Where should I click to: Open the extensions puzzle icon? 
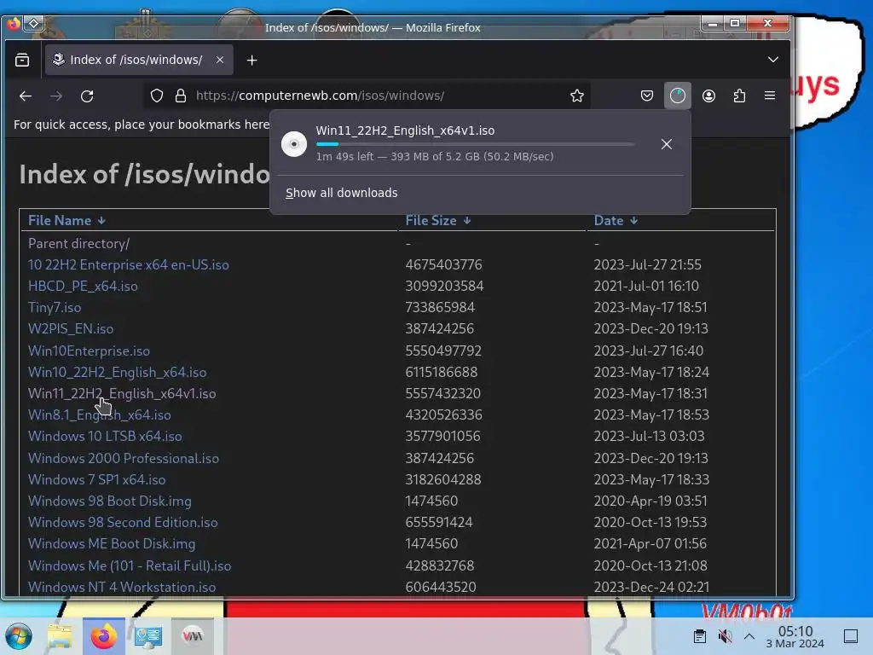tap(739, 96)
